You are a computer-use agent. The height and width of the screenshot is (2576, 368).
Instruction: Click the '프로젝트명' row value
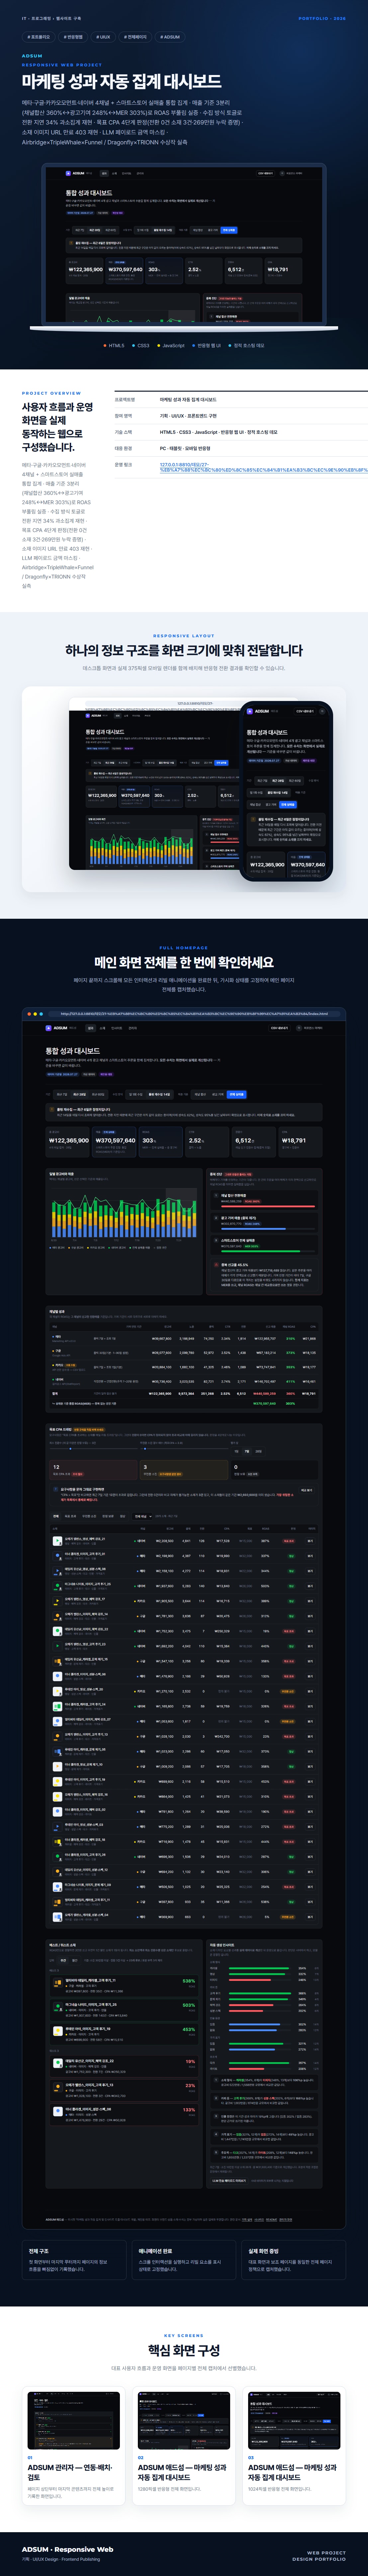pyautogui.click(x=188, y=400)
